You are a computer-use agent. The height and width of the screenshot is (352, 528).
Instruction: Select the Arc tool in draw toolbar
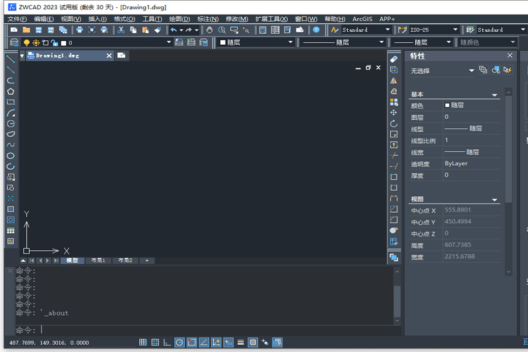point(11,113)
